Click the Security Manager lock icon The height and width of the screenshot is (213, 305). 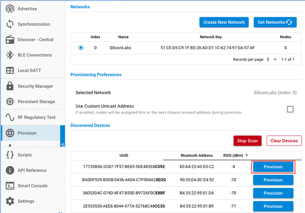[x=10, y=86]
